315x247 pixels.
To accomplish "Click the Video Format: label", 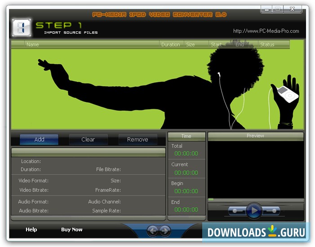I will [33, 181].
